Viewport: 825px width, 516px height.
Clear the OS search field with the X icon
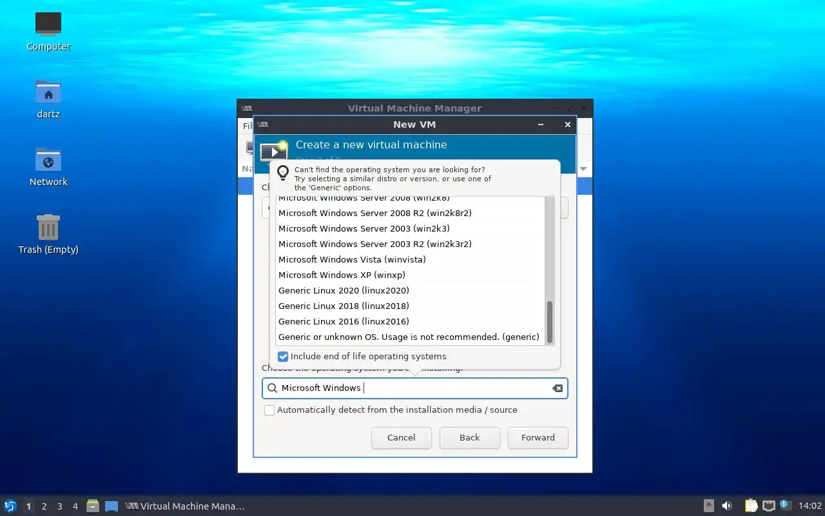coord(558,388)
